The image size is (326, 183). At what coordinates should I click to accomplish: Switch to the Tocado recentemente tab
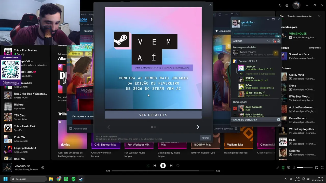click(x=300, y=16)
